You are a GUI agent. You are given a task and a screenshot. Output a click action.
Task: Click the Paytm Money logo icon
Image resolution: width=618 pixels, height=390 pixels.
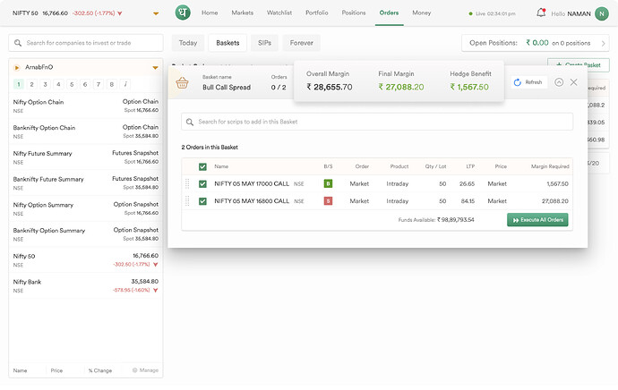[x=182, y=13]
